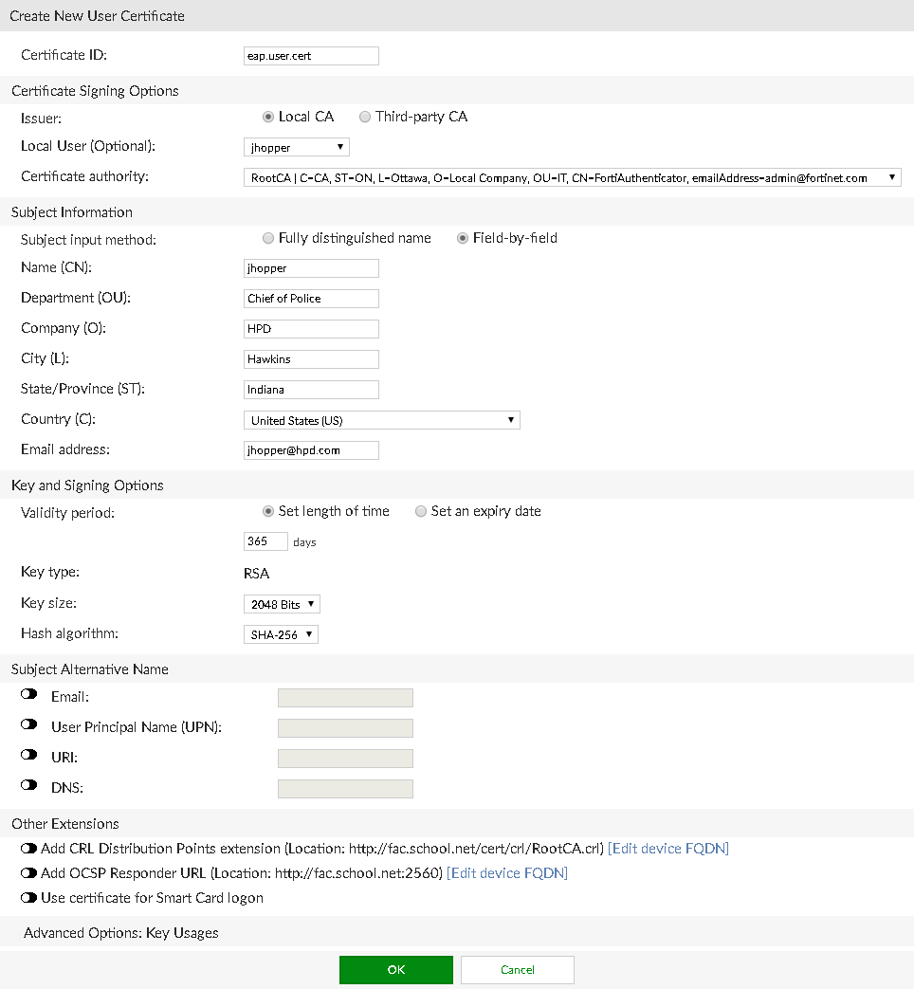
Task: Choose Fully distinguished name input method
Action: [267, 238]
